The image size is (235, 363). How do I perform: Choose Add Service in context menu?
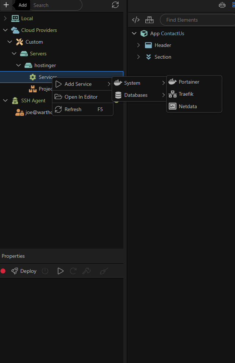click(83, 84)
